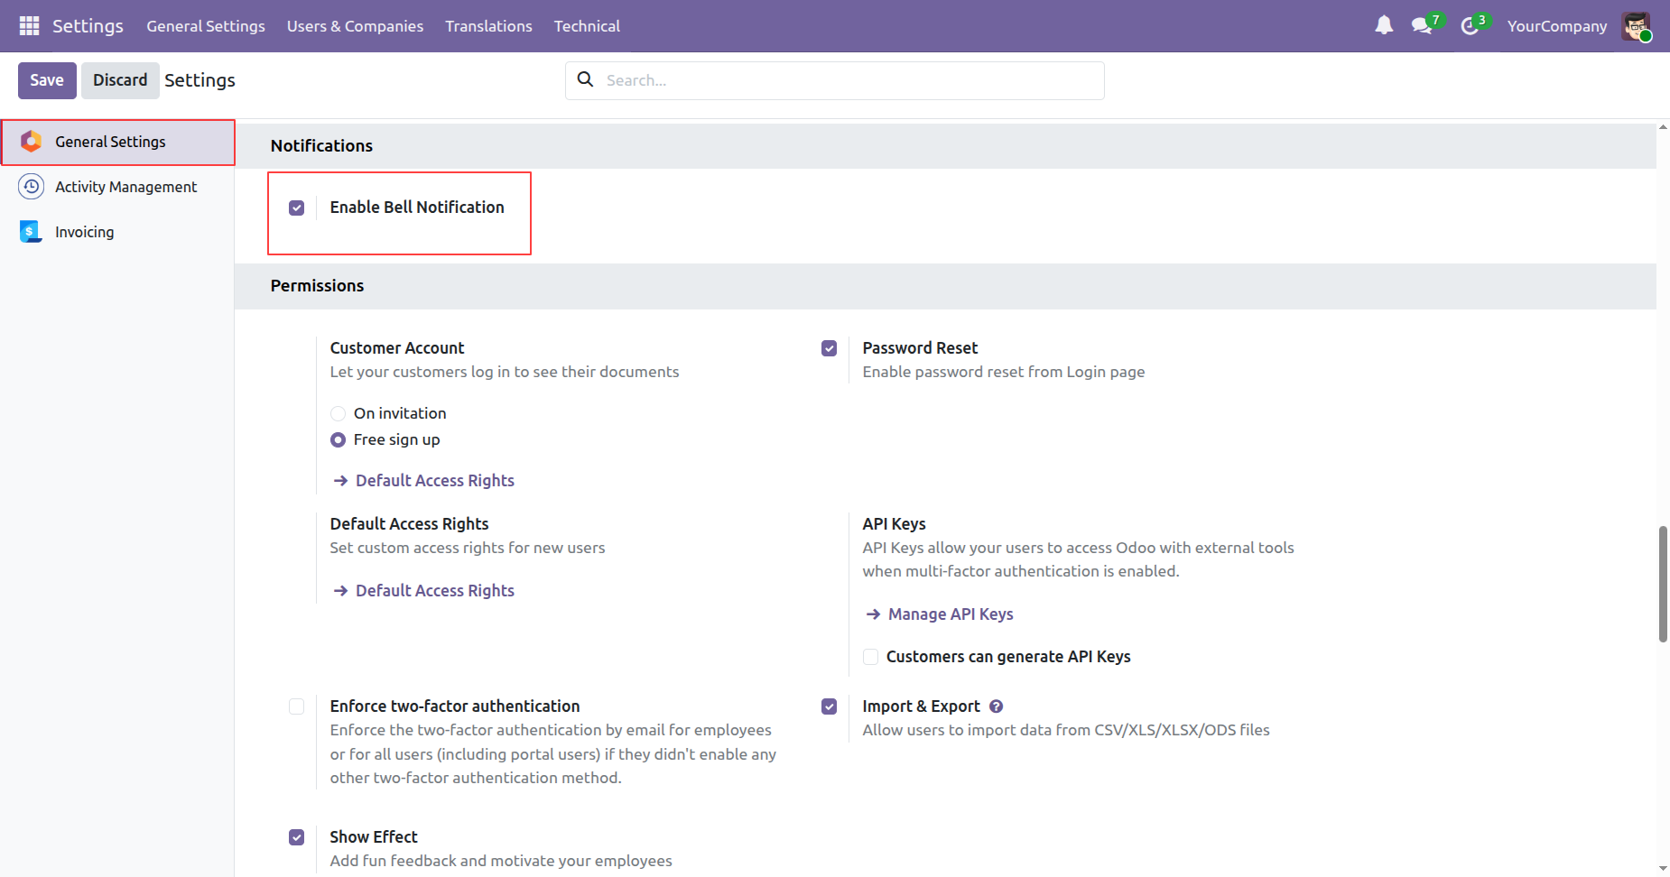Click the Permissions section header
This screenshot has height=877, width=1670.
[317, 286]
